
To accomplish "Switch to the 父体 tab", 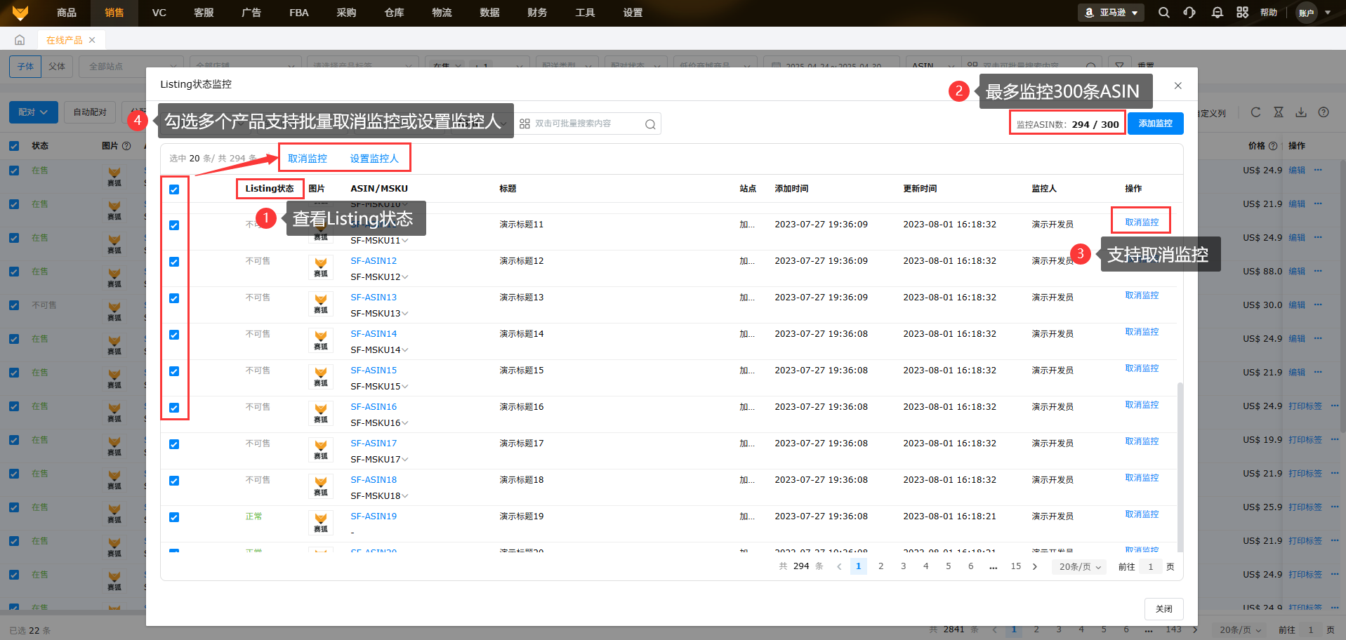I will click(57, 66).
